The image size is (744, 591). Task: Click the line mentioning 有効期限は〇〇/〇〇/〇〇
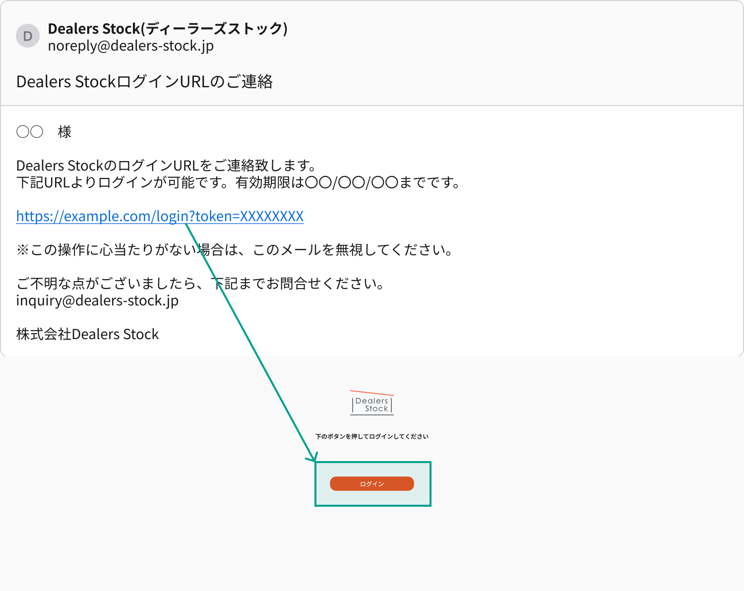[x=239, y=182]
